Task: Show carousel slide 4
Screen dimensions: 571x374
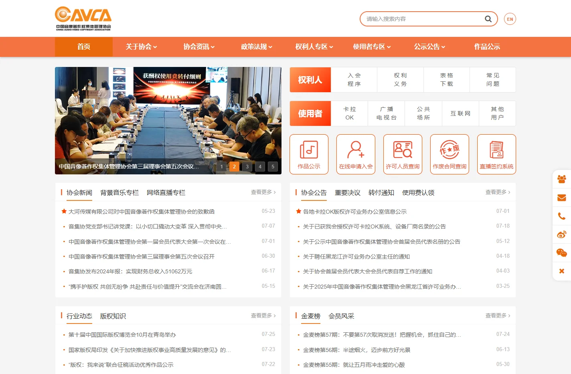Action: tap(260, 166)
